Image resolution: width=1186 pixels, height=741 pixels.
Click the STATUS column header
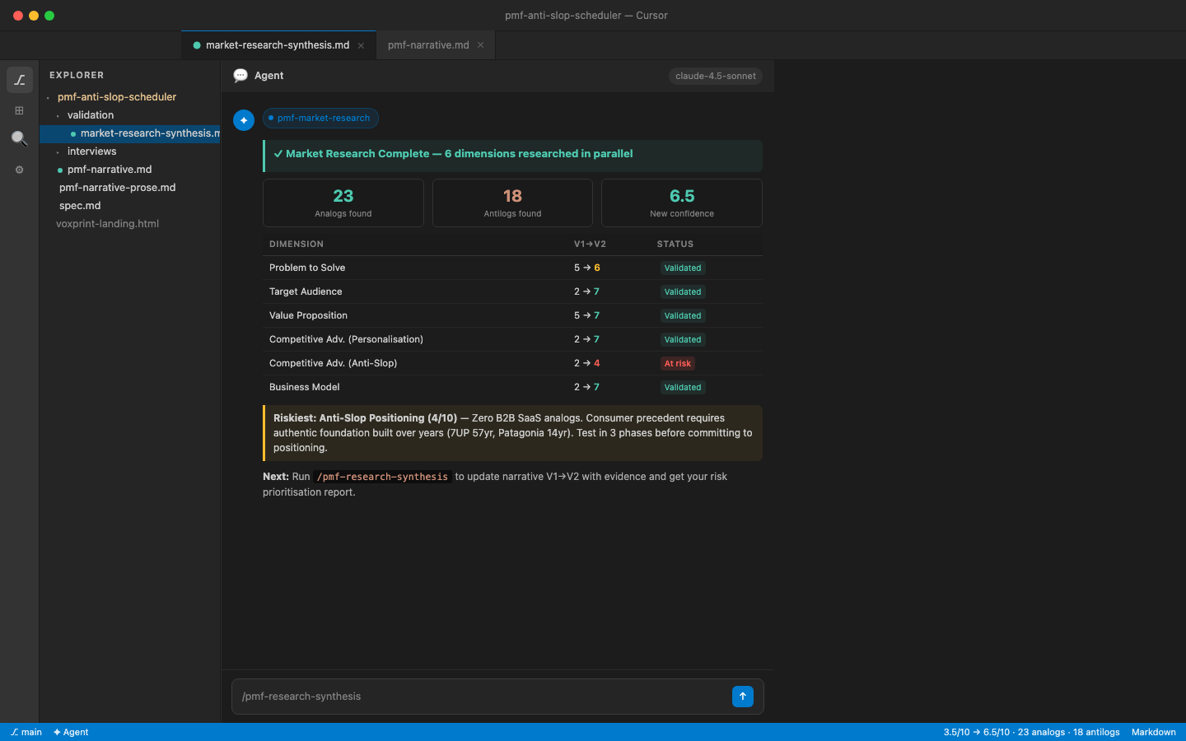pos(675,244)
